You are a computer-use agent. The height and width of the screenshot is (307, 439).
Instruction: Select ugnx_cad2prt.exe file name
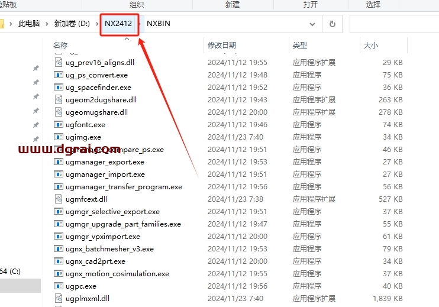(x=95, y=261)
